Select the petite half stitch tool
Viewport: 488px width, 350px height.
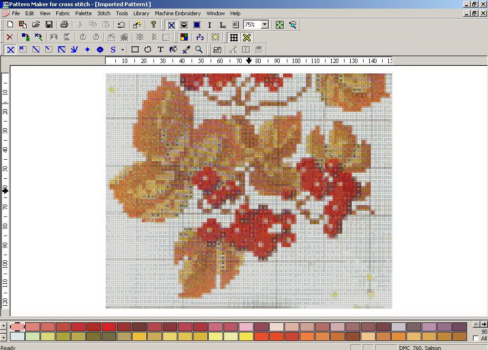[x=49, y=50]
